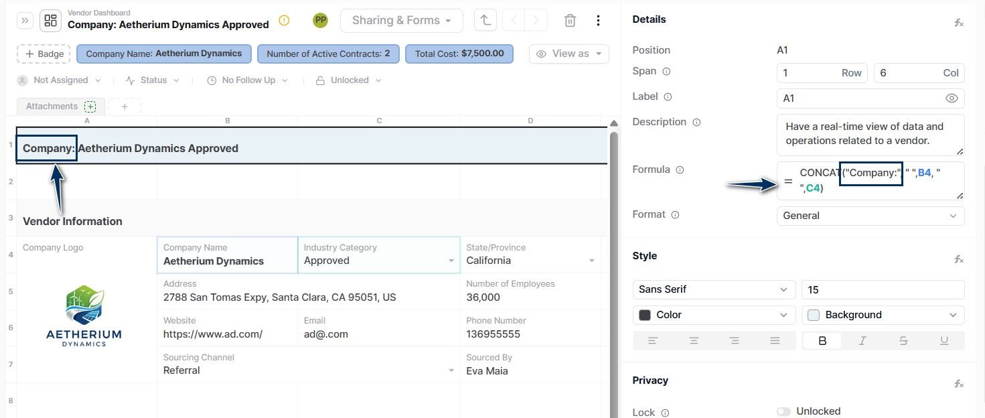Expand the Sharing & Forms dropdown
985x418 pixels.
401,20
